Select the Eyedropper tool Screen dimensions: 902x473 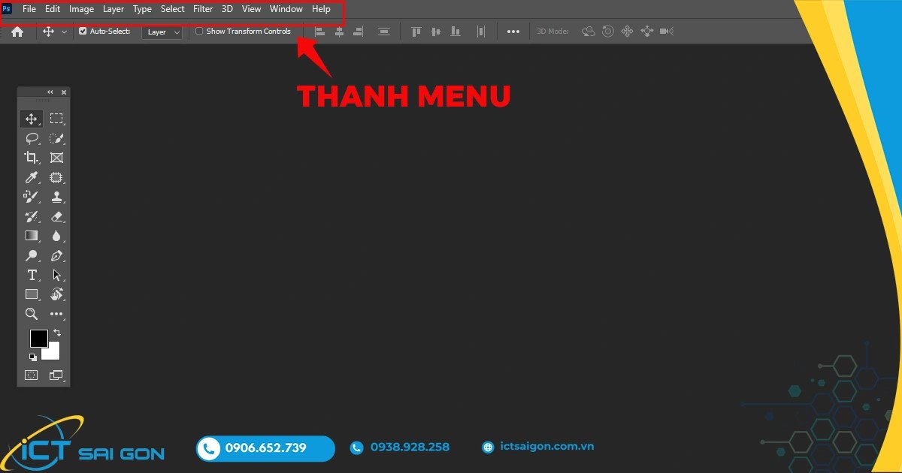[x=32, y=177]
